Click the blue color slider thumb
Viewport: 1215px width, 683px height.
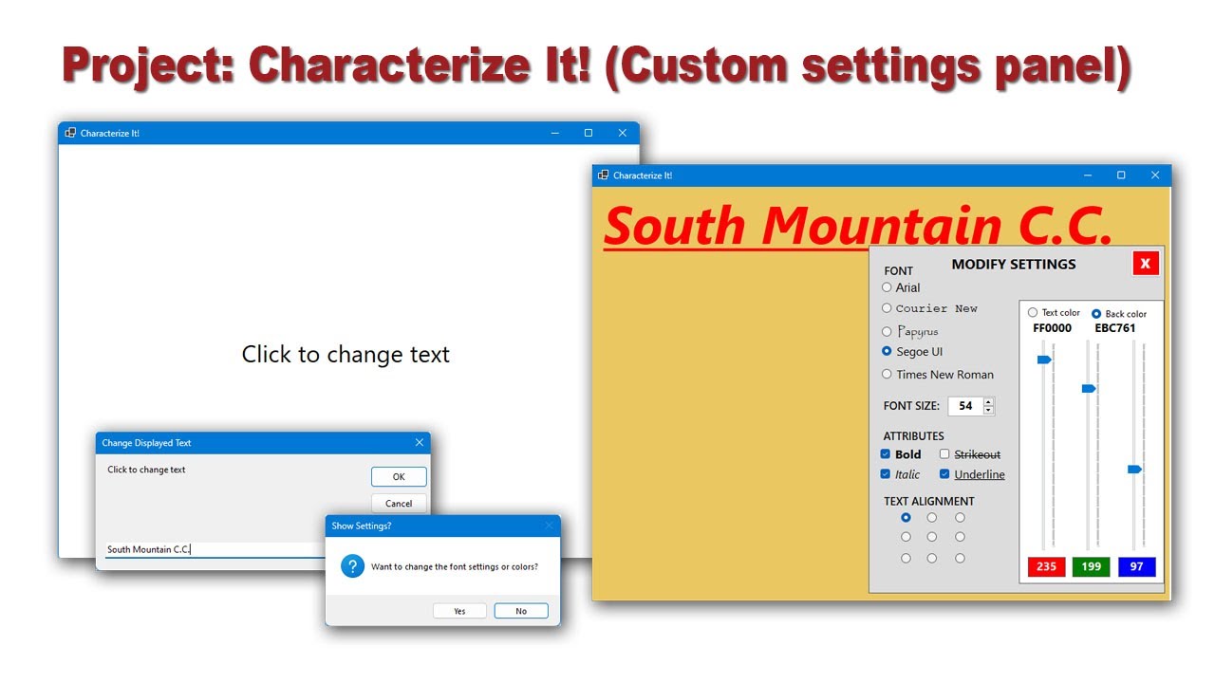click(x=1134, y=469)
